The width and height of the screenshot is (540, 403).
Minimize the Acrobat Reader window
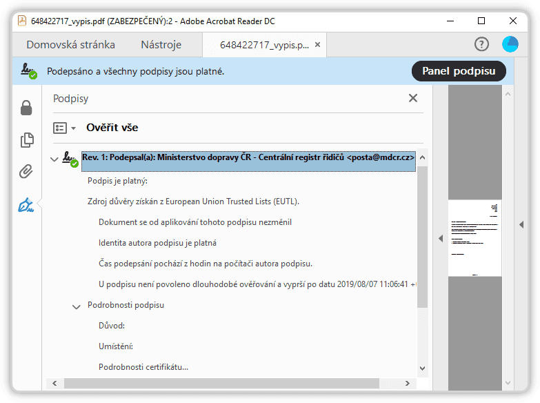coord(450,21)
